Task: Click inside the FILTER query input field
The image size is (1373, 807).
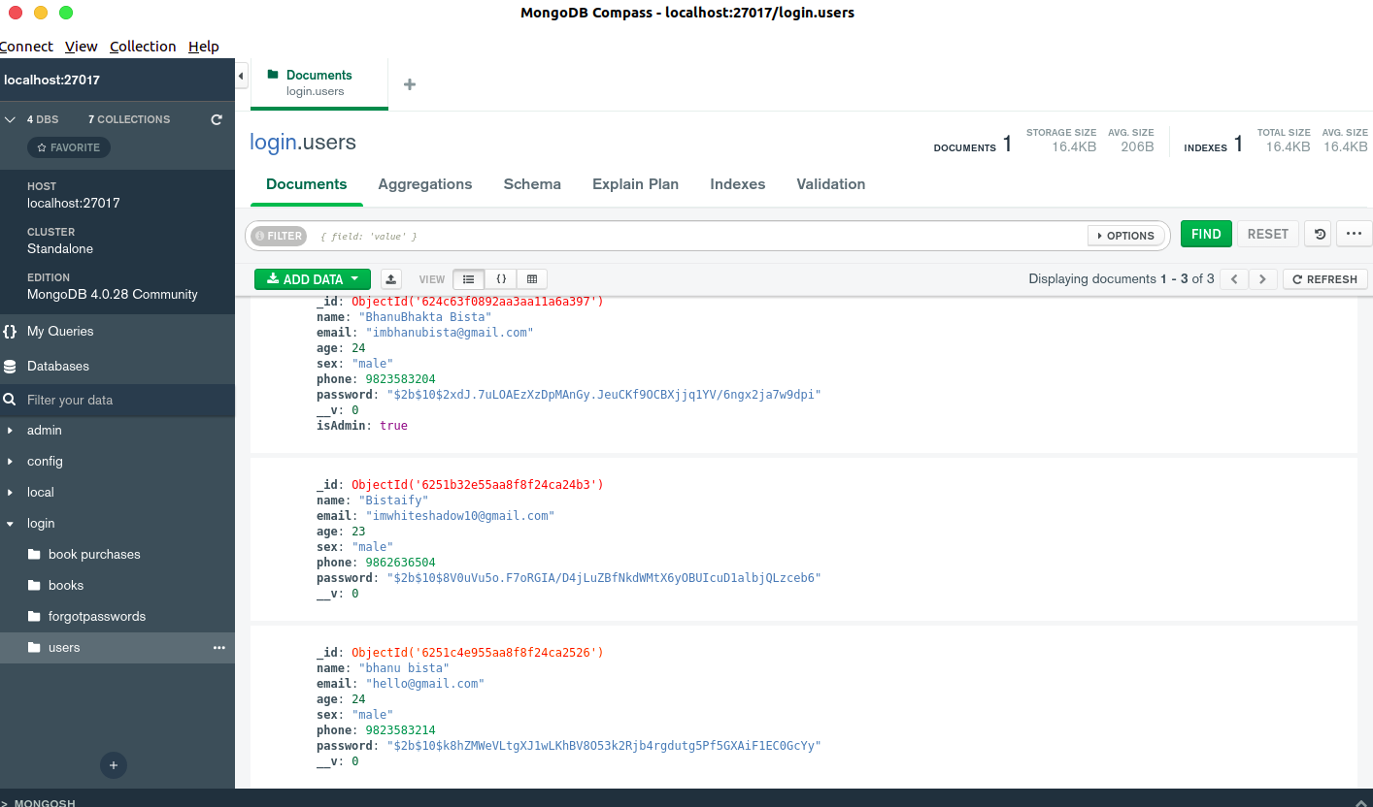Action: pyautogui.click(x=680, y=235)
